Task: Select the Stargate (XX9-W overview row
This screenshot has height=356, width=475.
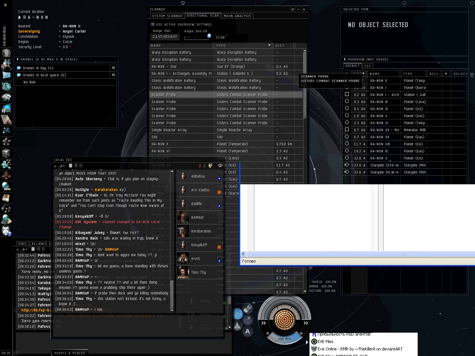Action: [405, 165]
